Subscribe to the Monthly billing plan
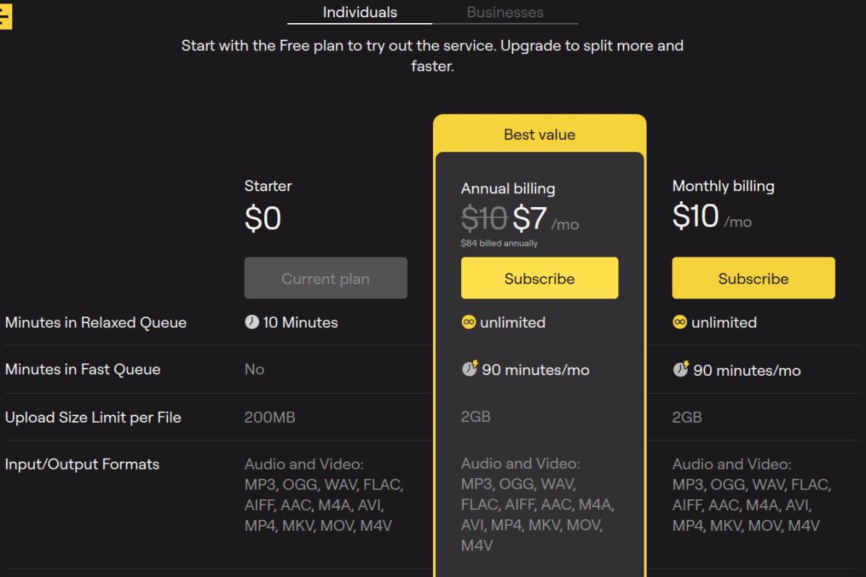Image resolution: width=866 pixels, height=577 pixels. 753,278
